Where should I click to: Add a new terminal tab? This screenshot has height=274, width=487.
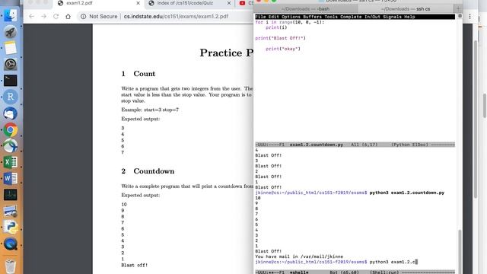pyautogui.click(x=458, y=9)
